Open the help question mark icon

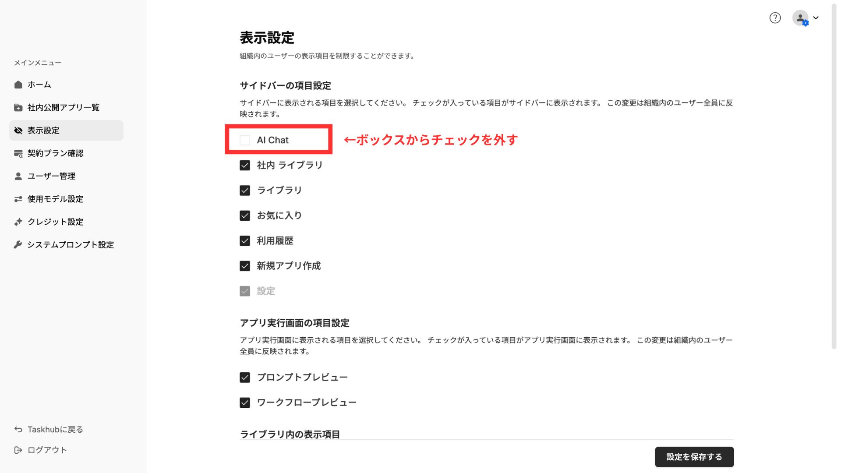point(775,18)
